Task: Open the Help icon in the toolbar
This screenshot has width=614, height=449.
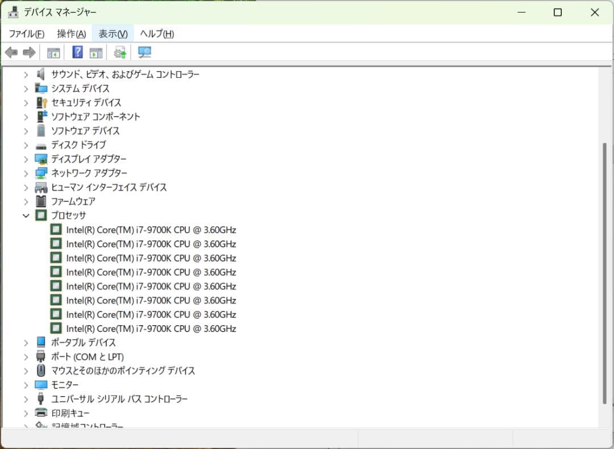Action: [77, 52]
